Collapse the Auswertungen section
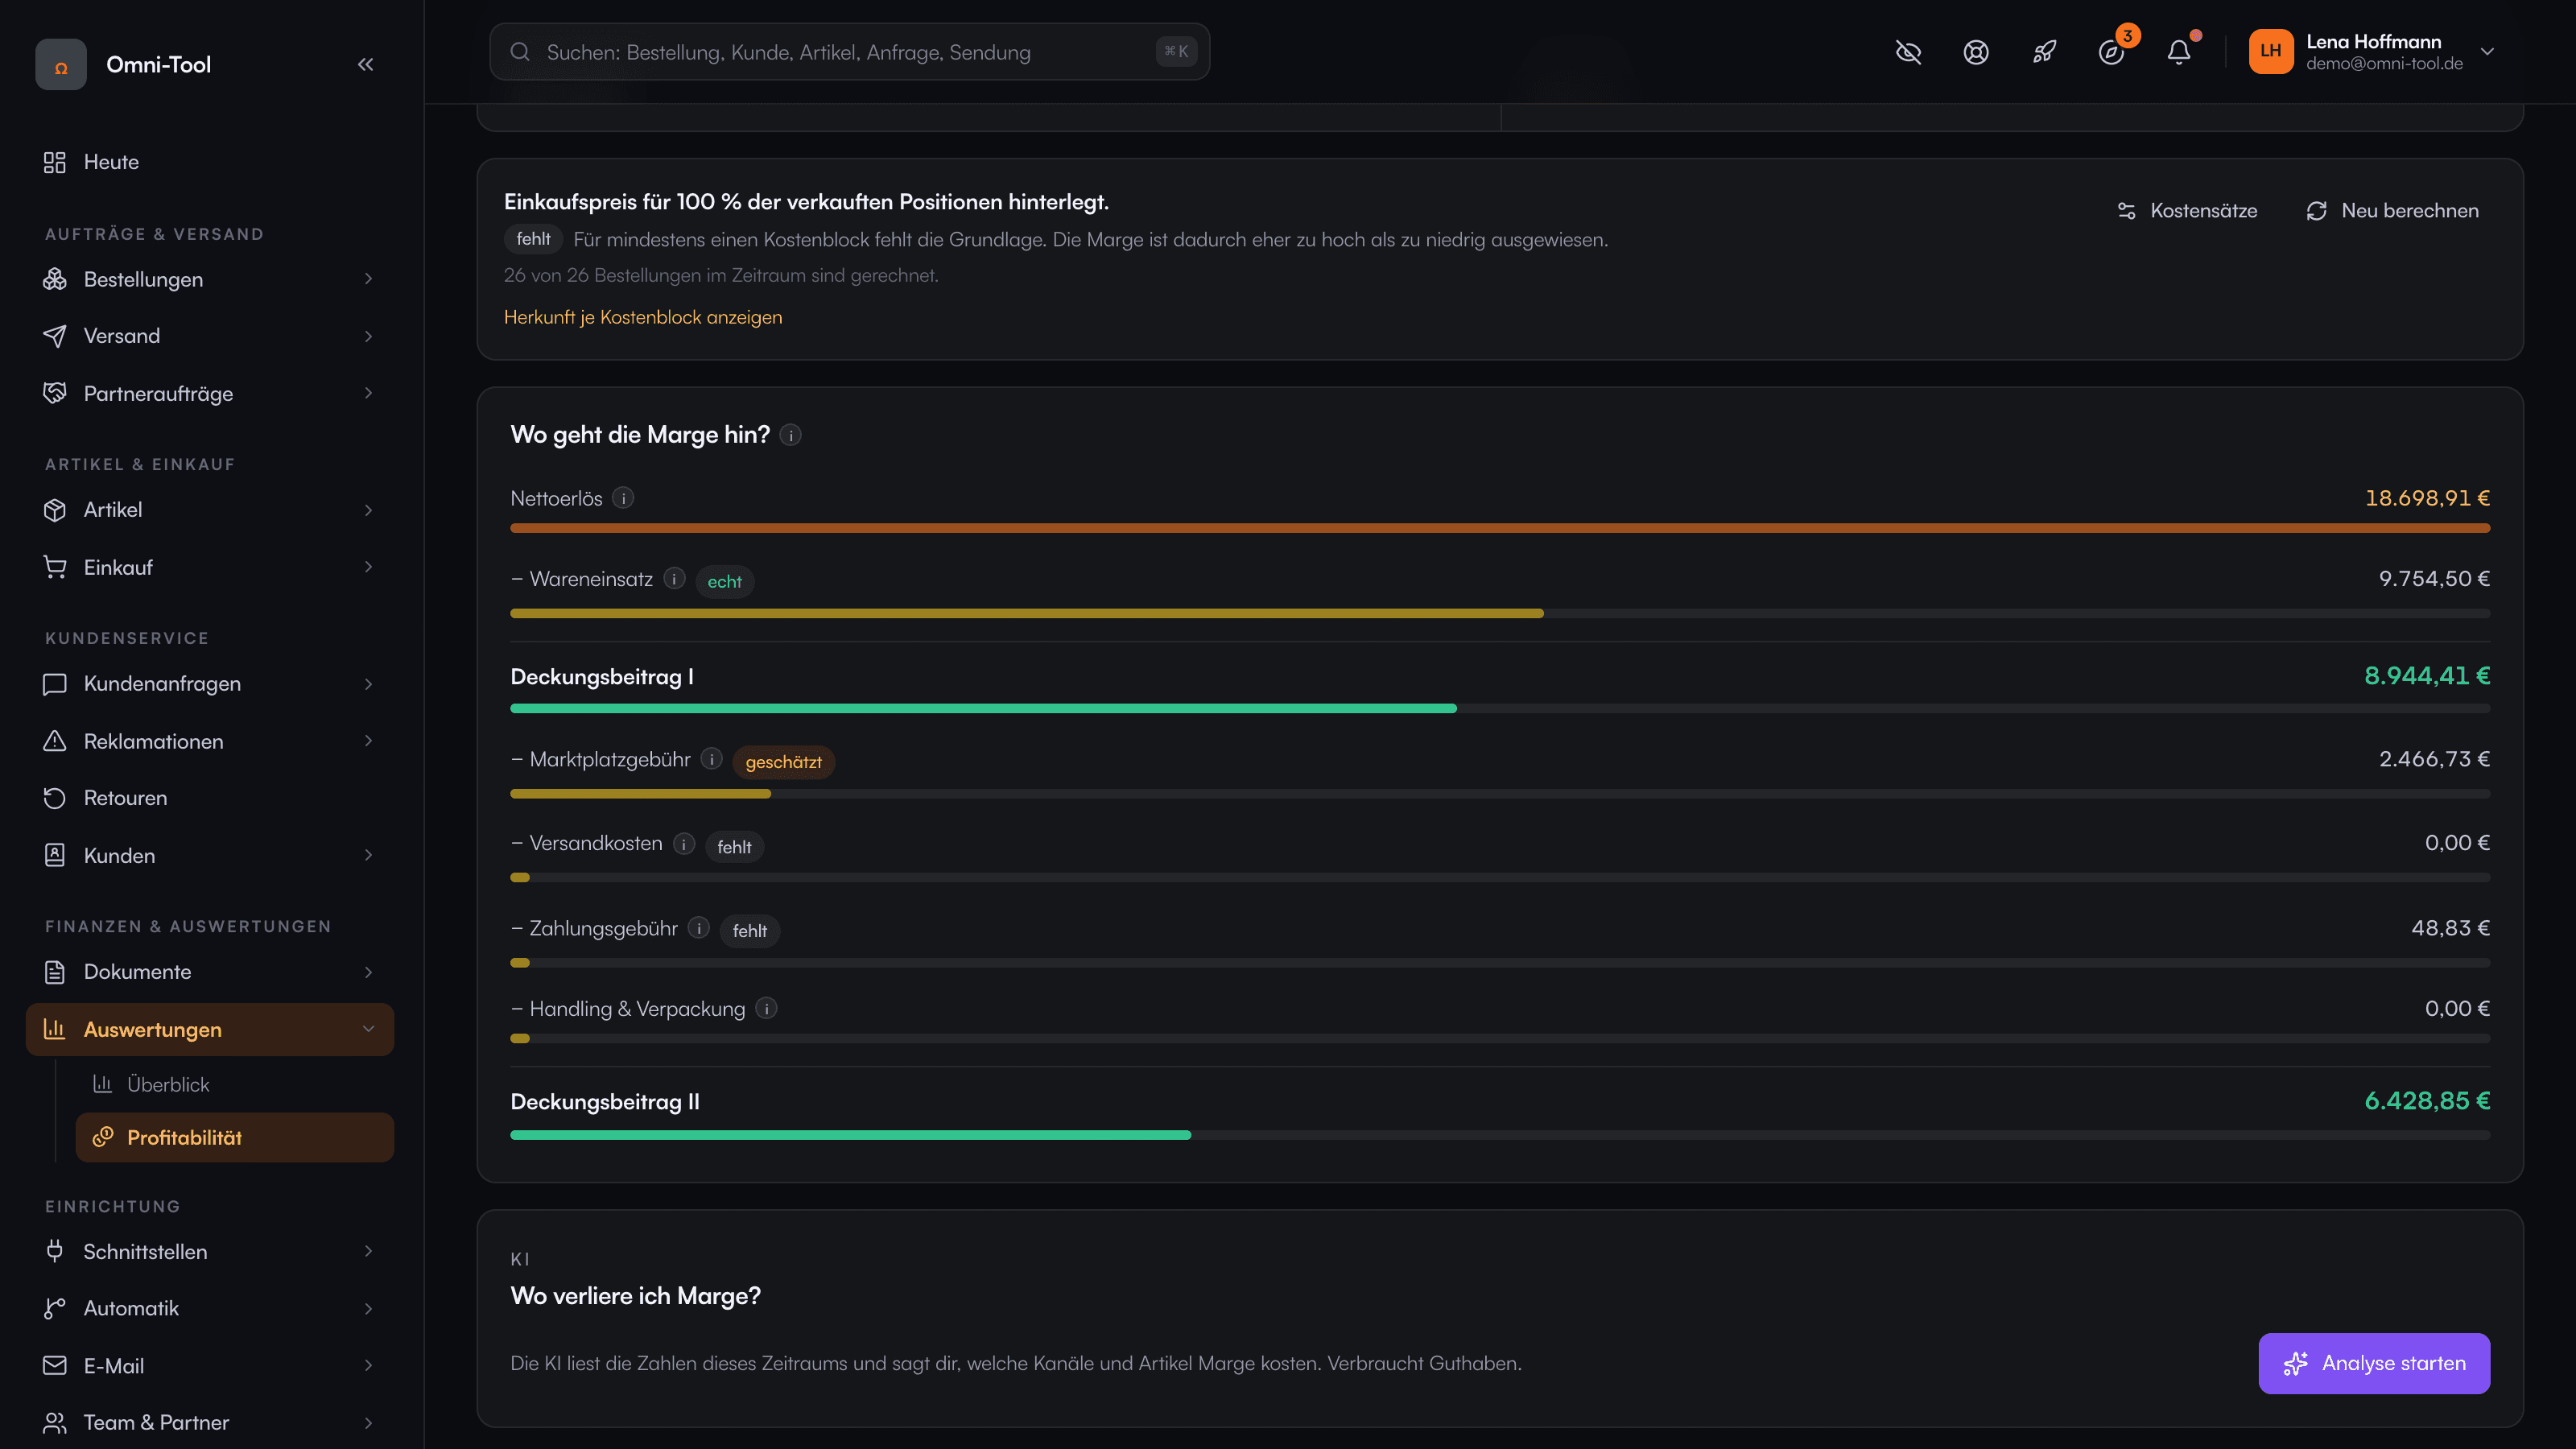Screen dimensions: 2576x1449 pos(368,1029)
